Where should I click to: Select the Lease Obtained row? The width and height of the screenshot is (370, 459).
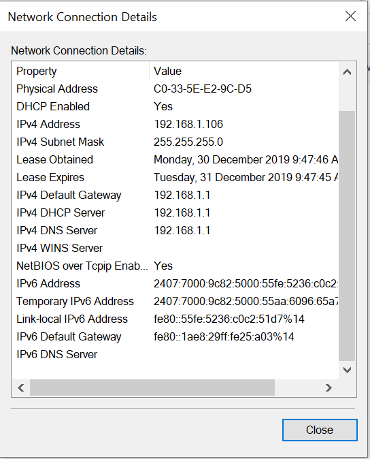pyautogui.click(x=175, y=160)
